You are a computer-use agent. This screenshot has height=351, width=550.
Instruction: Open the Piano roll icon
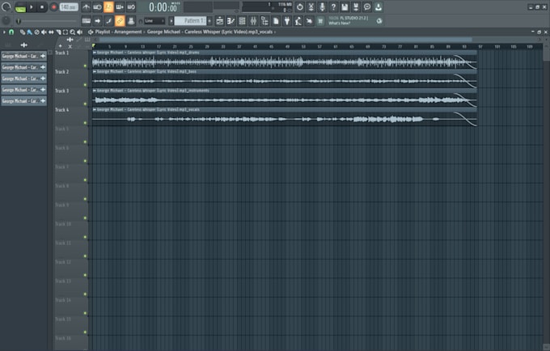(231, 21)
